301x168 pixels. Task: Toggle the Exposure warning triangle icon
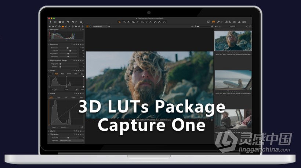coord(239,22)
